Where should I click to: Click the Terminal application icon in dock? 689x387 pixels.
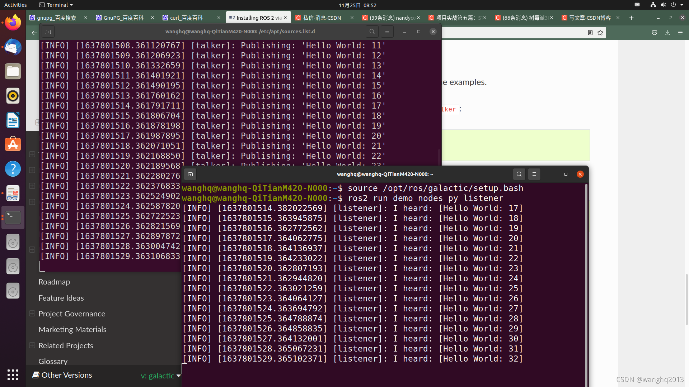(x=13, y=217)
